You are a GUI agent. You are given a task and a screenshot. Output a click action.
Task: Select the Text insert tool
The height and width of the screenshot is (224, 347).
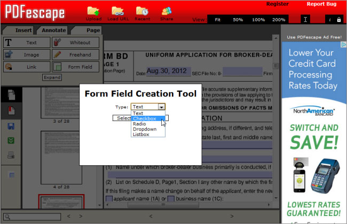pos(27,43)
